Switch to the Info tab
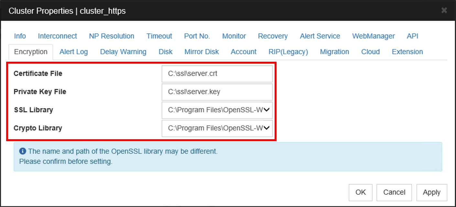Screen dimensions: 456x207 [x=20, y=36]
